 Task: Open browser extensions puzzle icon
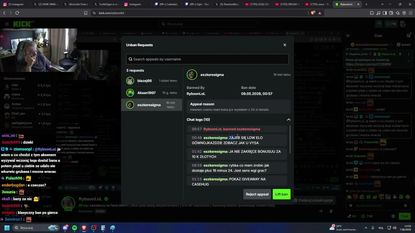(x=372, y=13)
